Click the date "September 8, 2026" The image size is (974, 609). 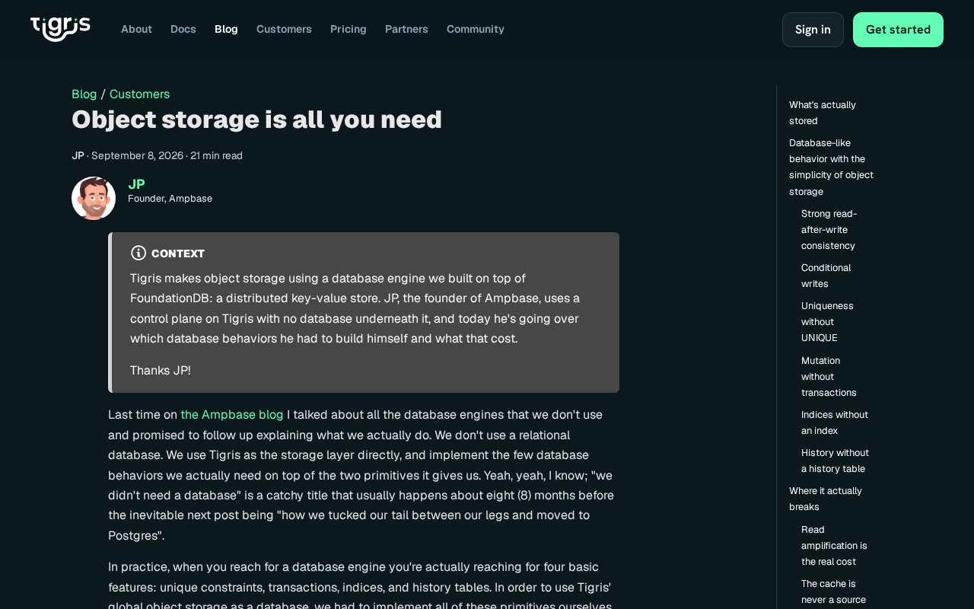point(137,156)
